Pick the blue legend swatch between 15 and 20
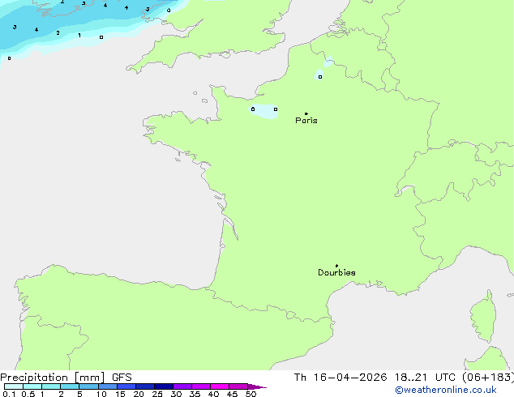 click(126, 386)
